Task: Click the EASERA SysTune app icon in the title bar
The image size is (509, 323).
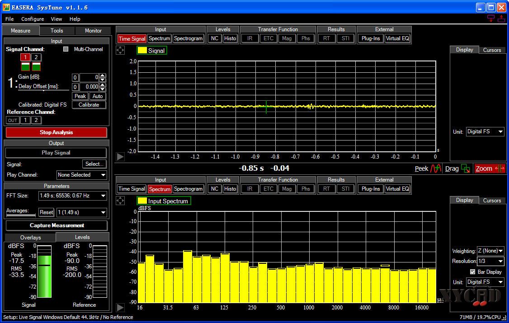Action: pyautogui.click(x=6, y=7)
